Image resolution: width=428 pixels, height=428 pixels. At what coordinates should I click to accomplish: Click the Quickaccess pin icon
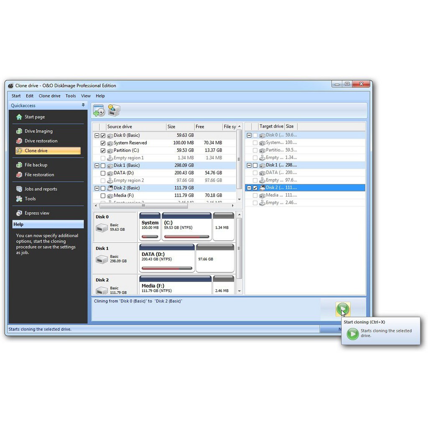[83, 105]
